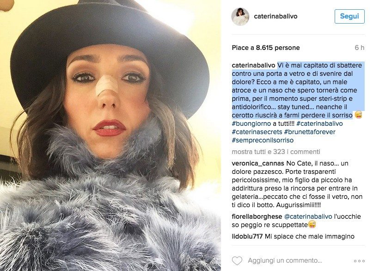View who liked: Piace a 8.615 persone
The height and width of the screenshot is (271, 373).
[266, 48]
